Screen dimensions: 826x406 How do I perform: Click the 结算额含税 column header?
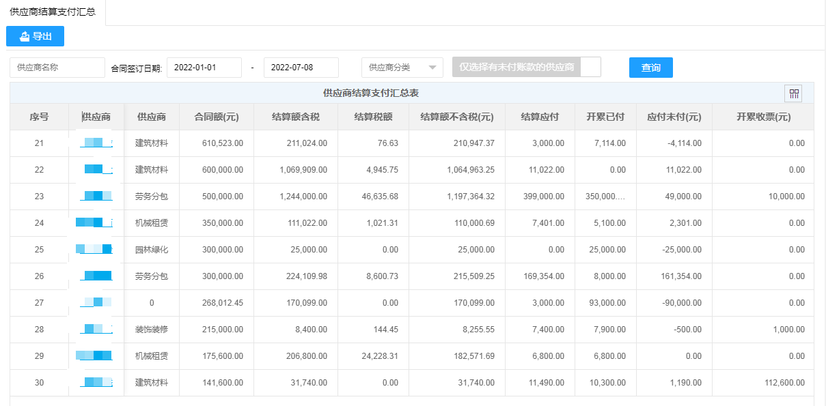point(296,117)
